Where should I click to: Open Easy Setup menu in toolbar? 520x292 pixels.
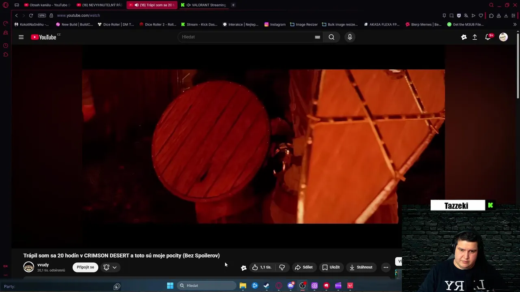click(x=514, y=15)
